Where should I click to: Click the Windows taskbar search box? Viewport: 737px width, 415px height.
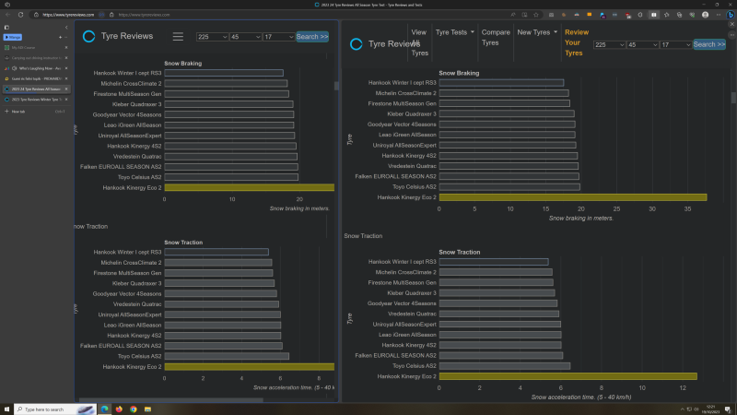tap(46, 409)
